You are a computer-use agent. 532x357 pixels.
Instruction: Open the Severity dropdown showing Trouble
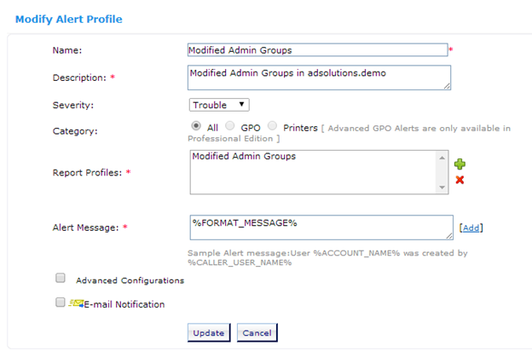click(x=219, y=105)
